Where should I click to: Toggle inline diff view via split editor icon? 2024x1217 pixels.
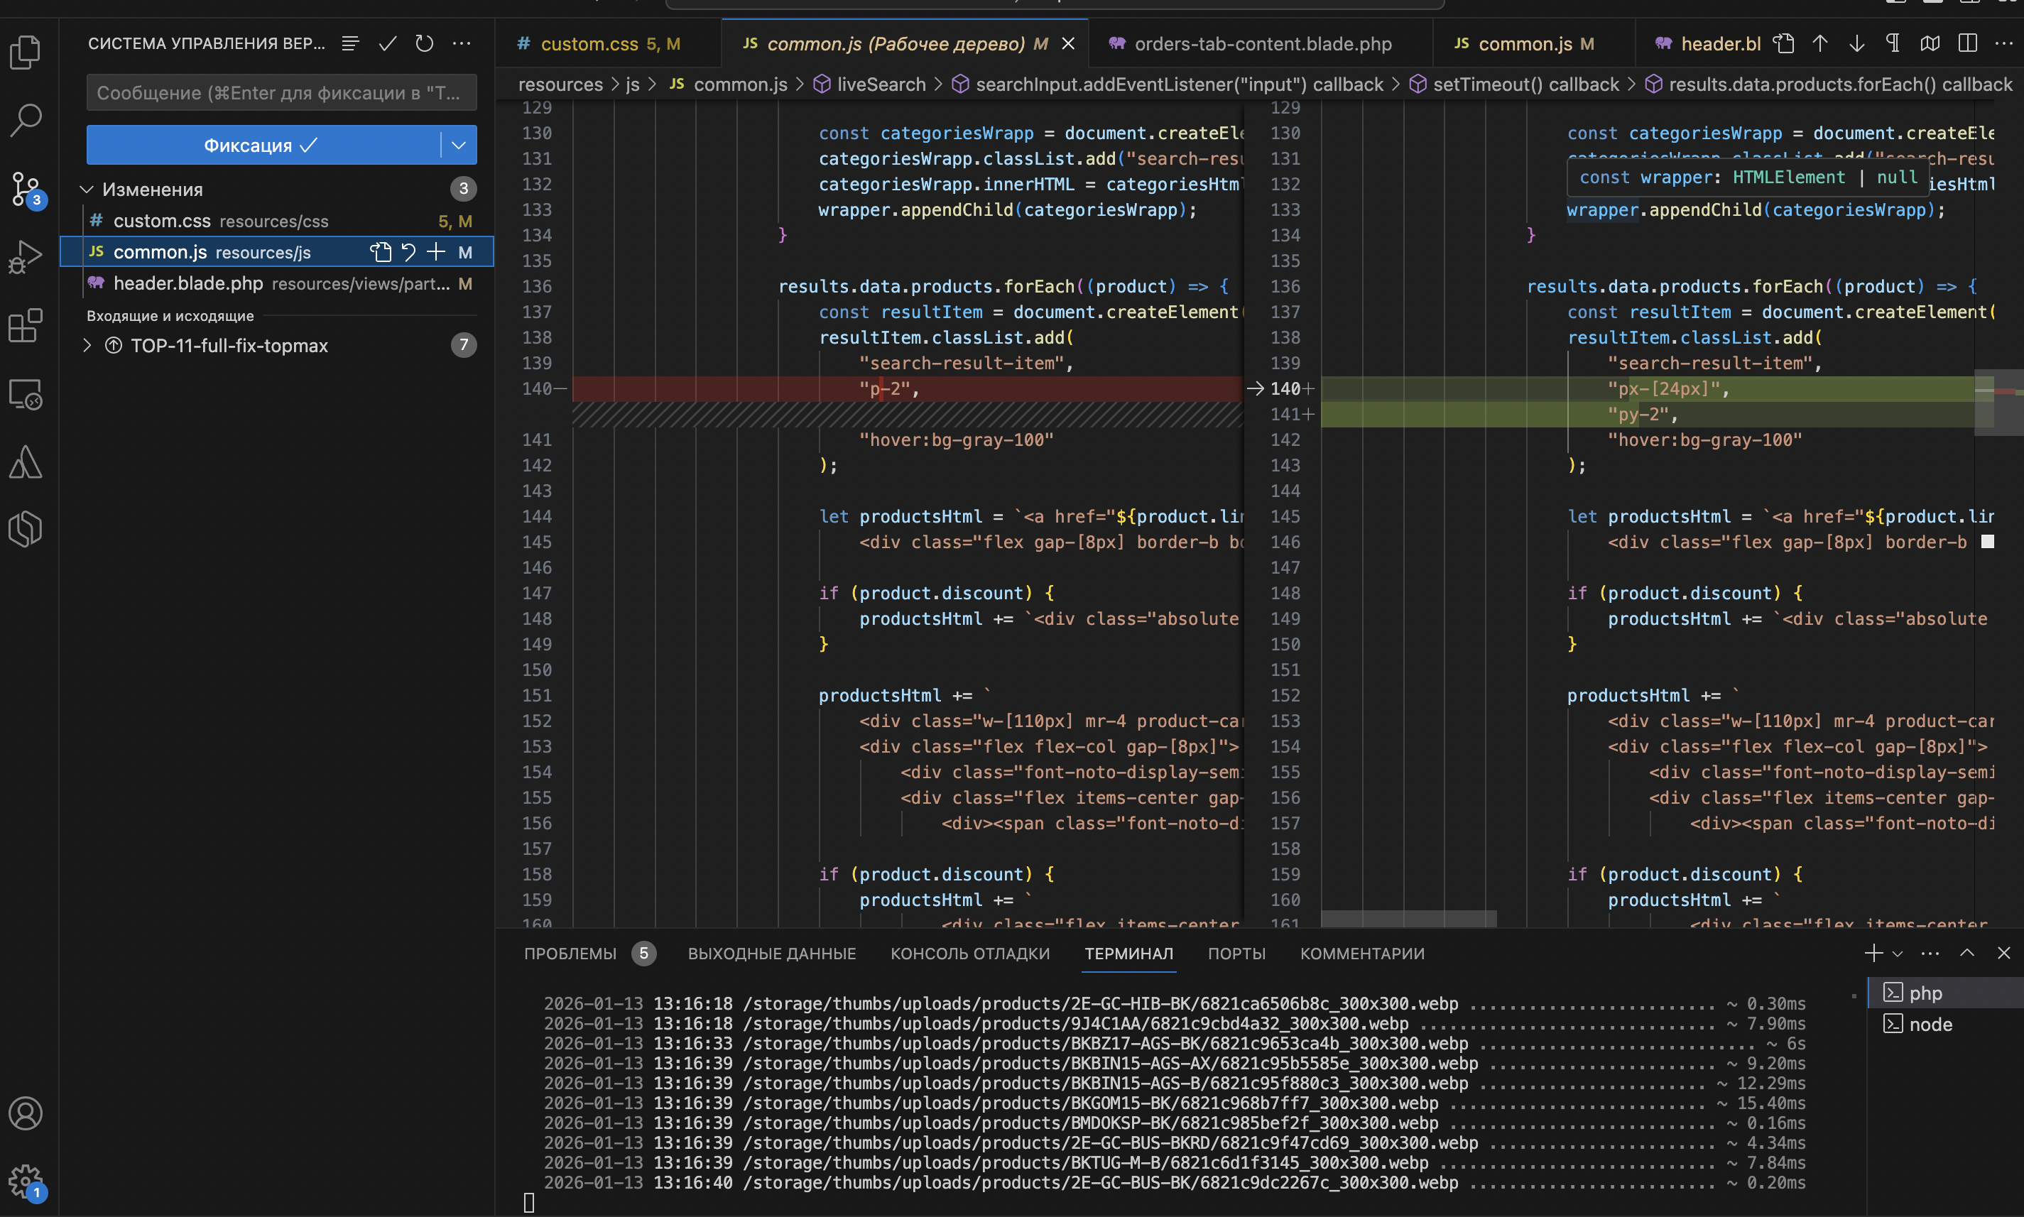click(1967, 43)
